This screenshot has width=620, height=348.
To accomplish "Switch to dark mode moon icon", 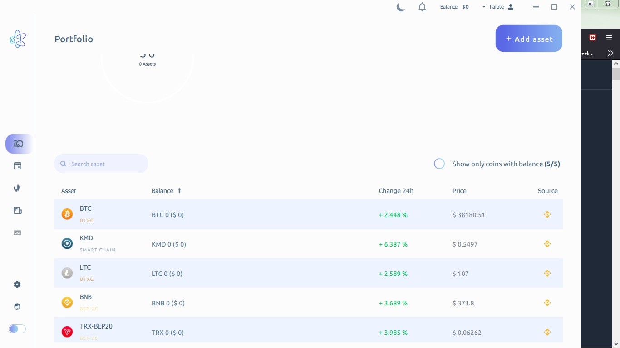I will coord(401,7).
